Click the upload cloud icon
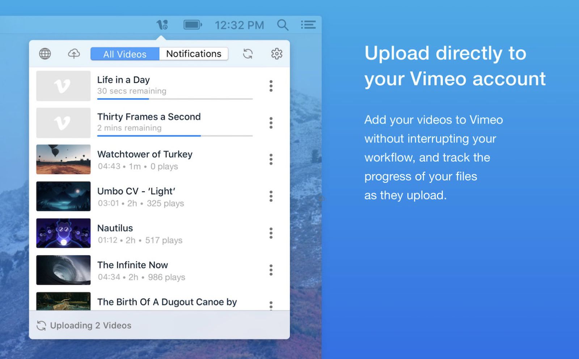579x359 pixels. (73, 54)
